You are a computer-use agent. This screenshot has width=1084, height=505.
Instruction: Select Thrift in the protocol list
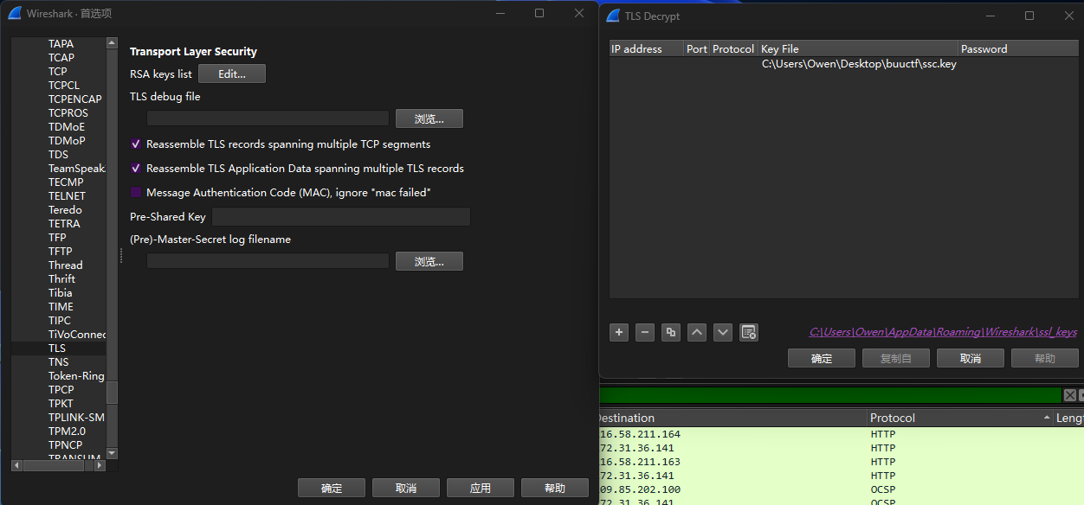click(58, 279)
